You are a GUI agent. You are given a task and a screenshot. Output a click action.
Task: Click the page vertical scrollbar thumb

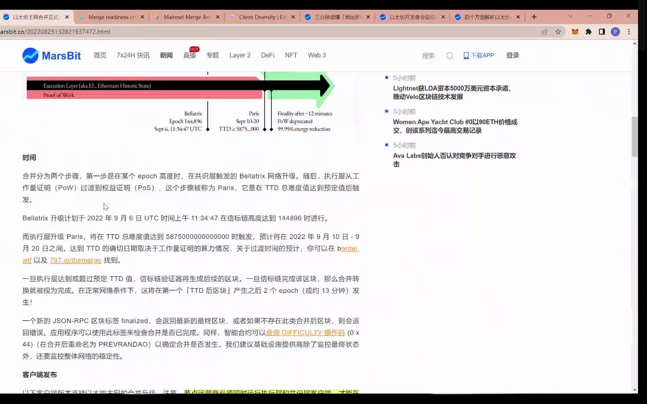[x=635, y=137]
